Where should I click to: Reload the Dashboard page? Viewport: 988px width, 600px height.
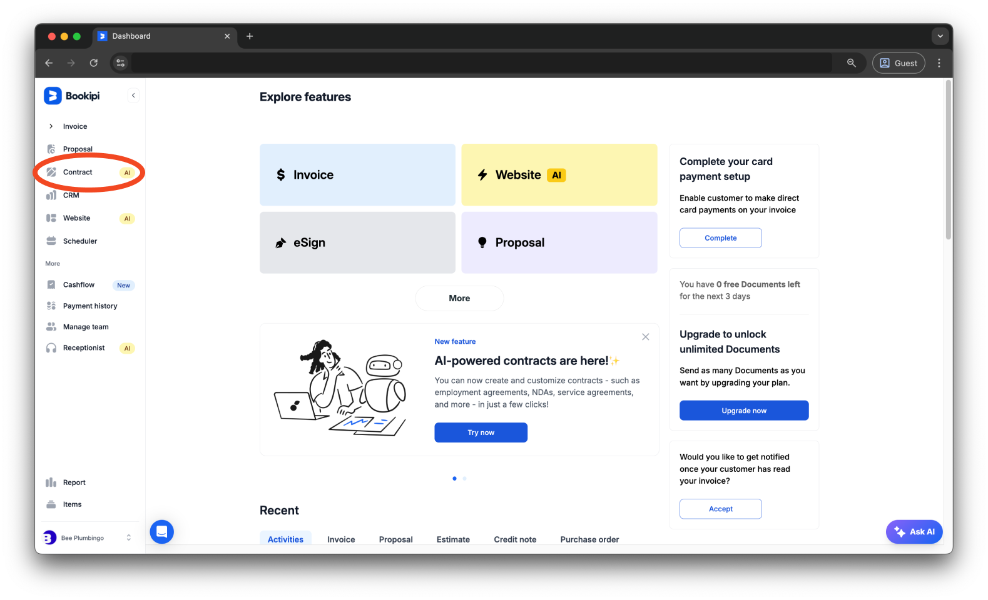tap(94, 63)
